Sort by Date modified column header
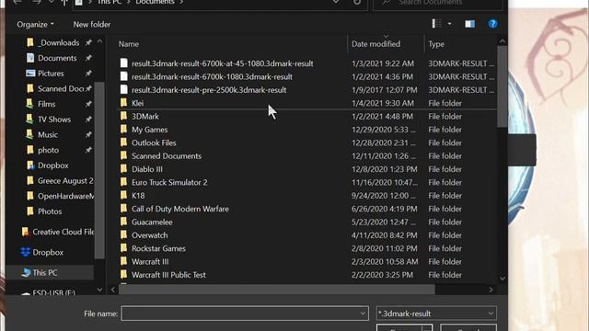 click(x=376, y=44)
